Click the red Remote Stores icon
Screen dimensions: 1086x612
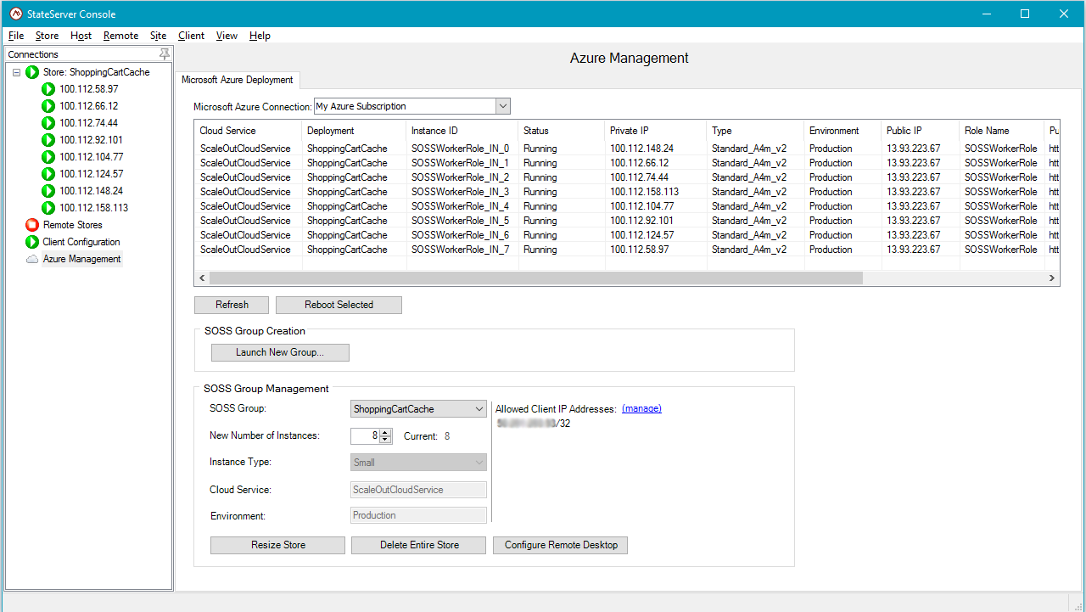tap(32, 225)
